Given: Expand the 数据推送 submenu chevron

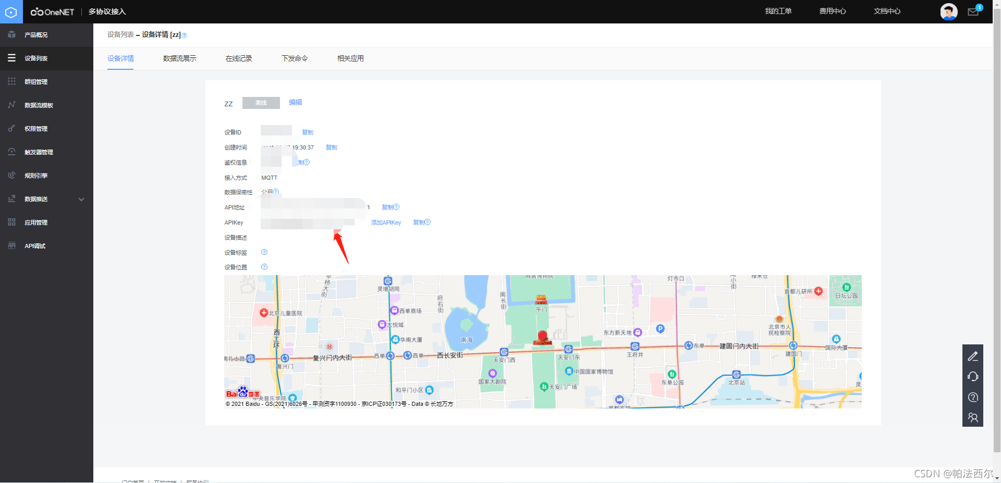Looking at the screenshot, I should pos(81,199).
